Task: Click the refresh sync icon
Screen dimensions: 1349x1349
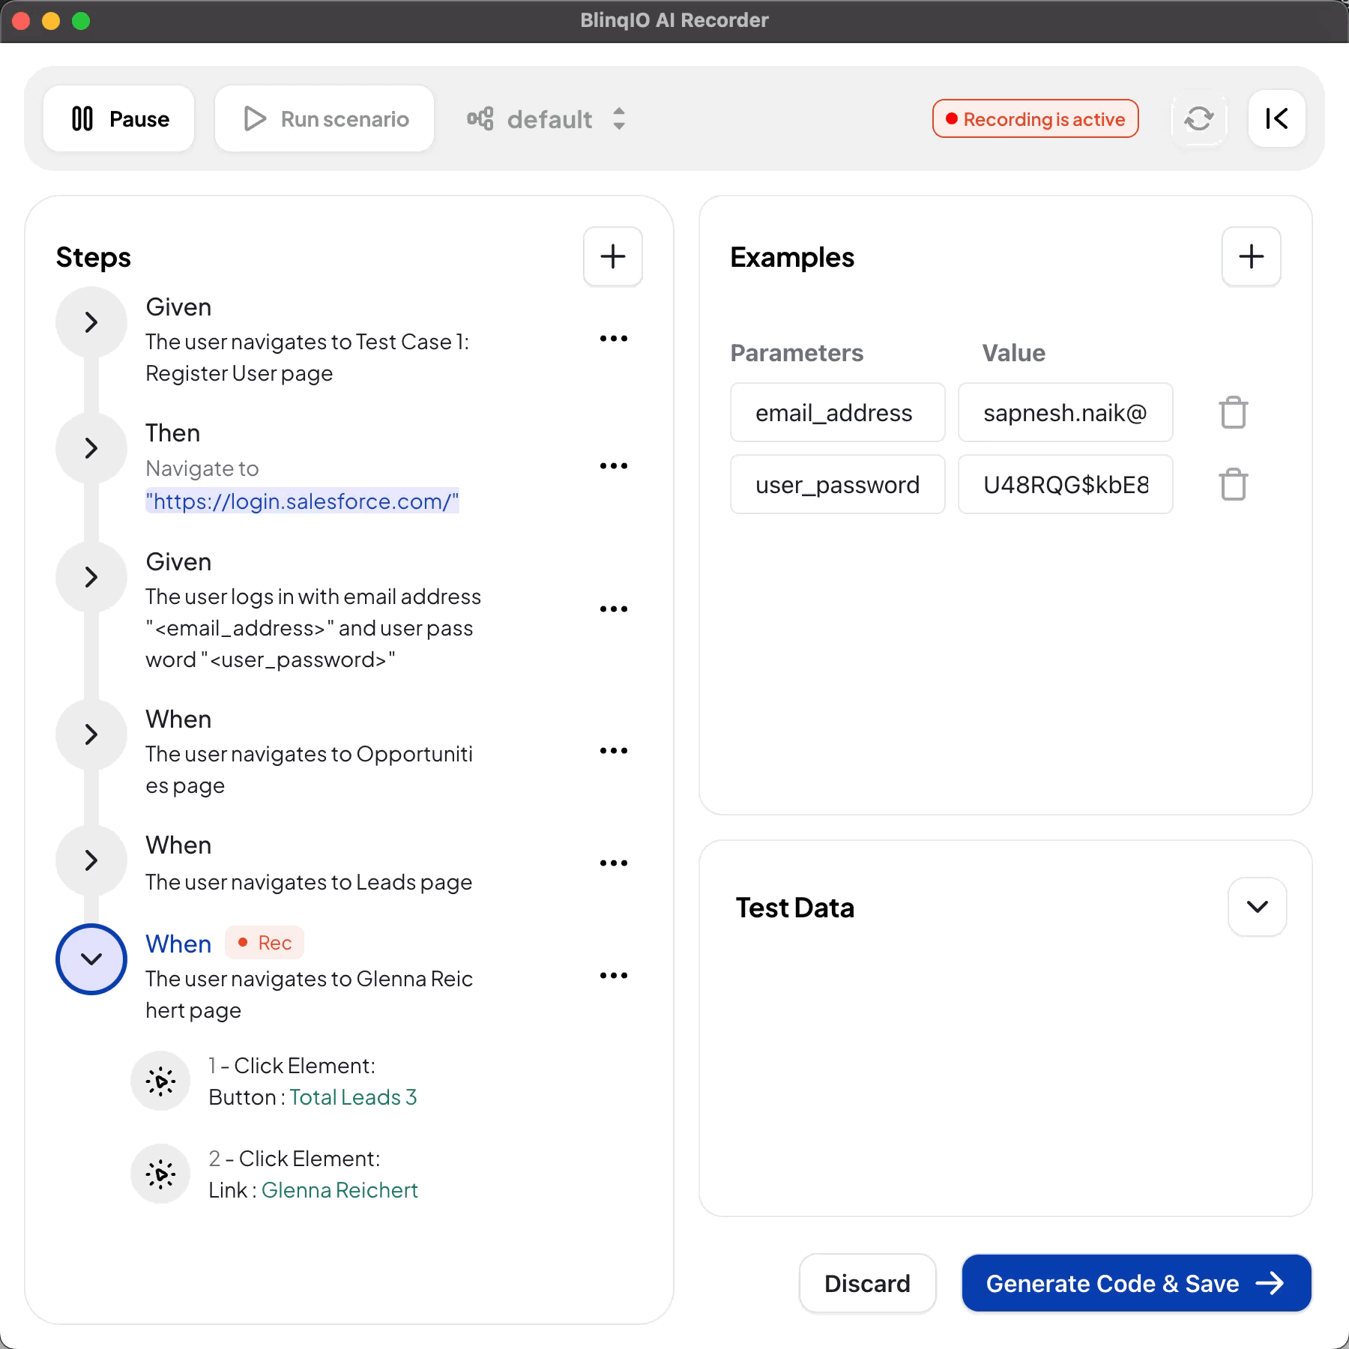Action: click(1199, 118)
